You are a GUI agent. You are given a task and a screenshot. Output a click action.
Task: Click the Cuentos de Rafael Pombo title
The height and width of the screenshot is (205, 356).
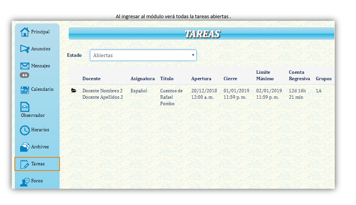click(x=171, y=97)
